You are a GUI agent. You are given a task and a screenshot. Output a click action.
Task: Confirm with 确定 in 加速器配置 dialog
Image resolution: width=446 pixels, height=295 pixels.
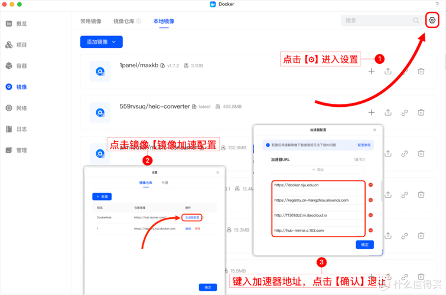[x=364, y=245]
